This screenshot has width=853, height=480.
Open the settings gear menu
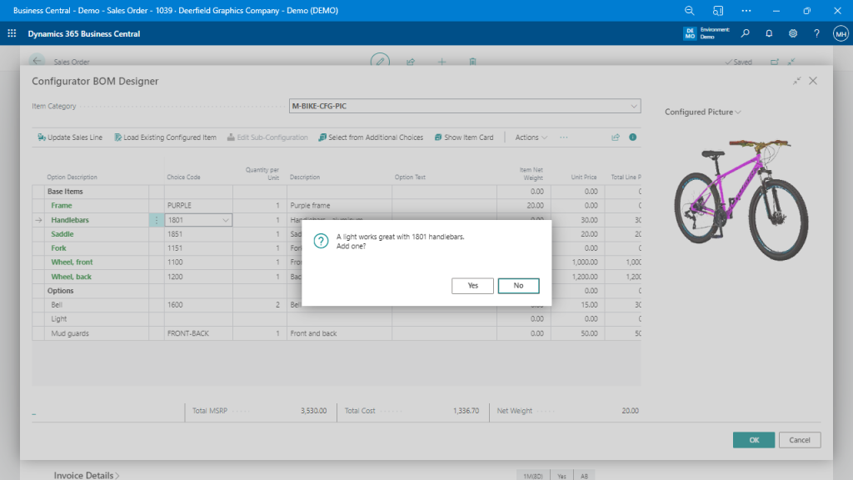click(x=793, y=33)
